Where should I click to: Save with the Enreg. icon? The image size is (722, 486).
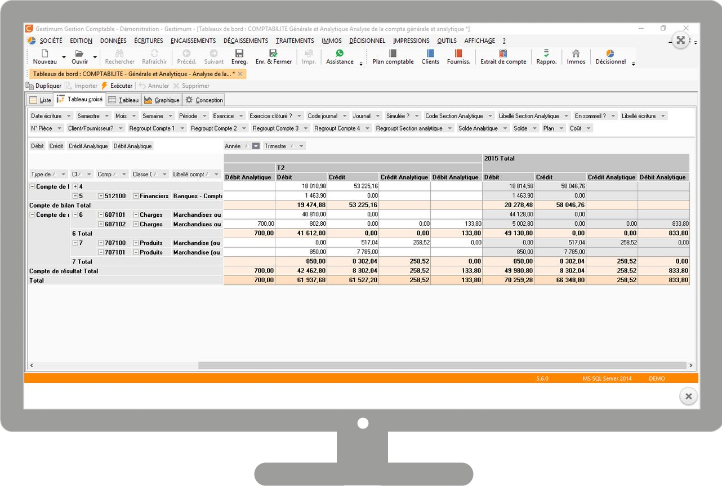point(239,52)
